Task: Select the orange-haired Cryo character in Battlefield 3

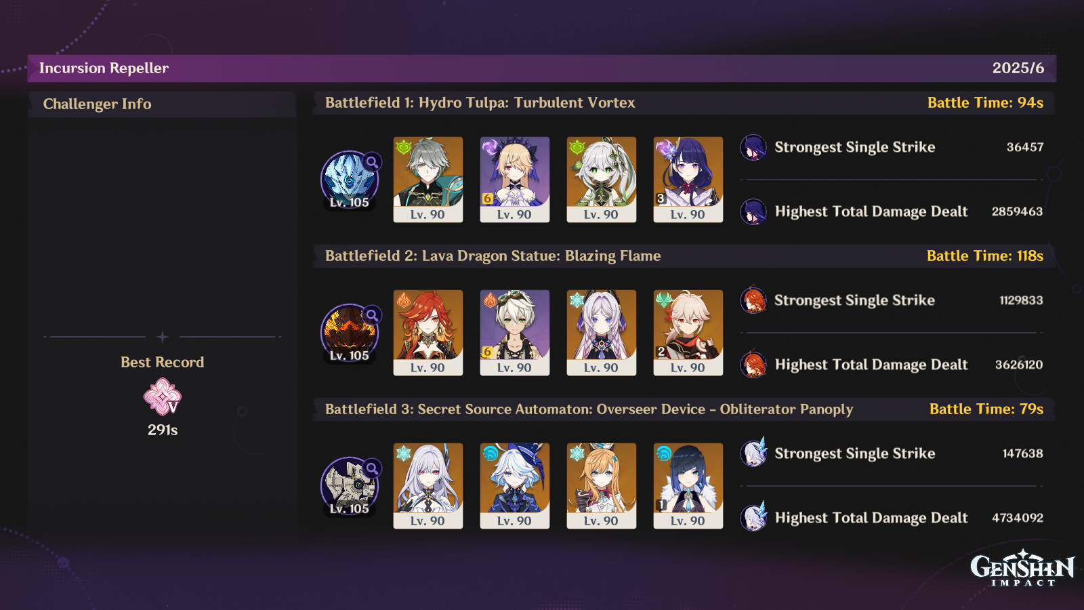Action: 602,486
